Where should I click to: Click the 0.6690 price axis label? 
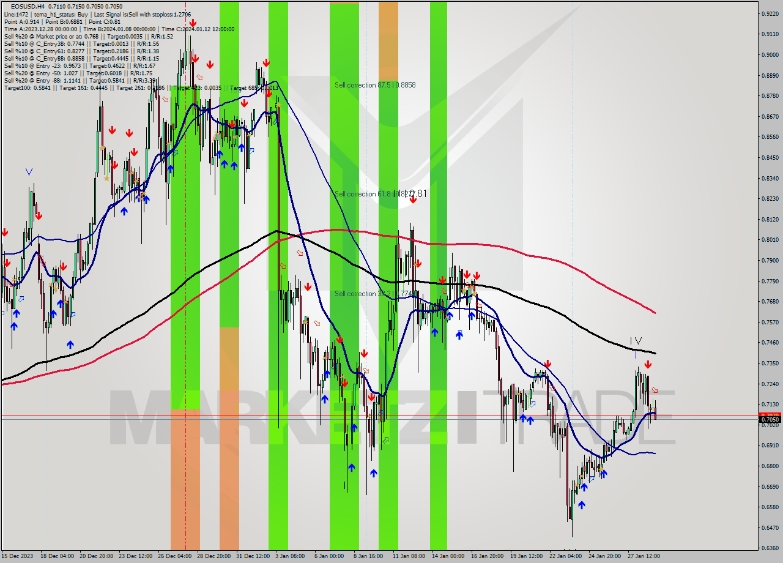[x=769, y=487]
